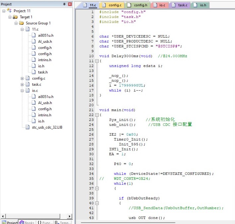Image resolution: width=235 pixels, height=224 pixels.
Task: Fold the Delay3000ms function block
Action: (97, 61)
